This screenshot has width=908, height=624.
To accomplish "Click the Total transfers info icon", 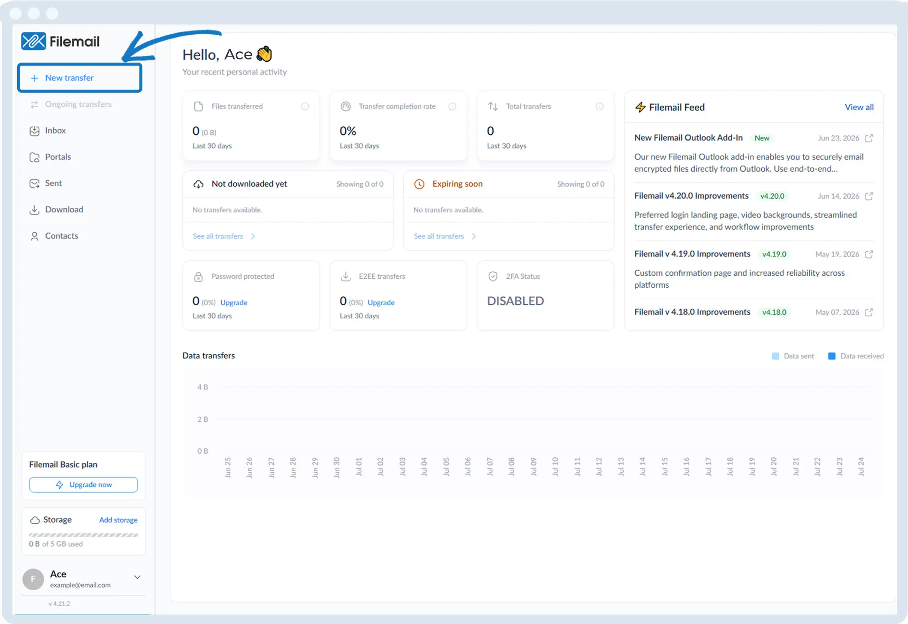I will pyautogui.click(x=600, y=106).
